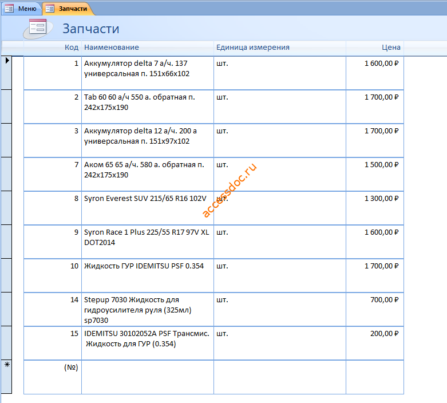Screen dimensions: 447x403
Task: Click name field Stepup 7030 Жидкость
Action: pos(148,309)
